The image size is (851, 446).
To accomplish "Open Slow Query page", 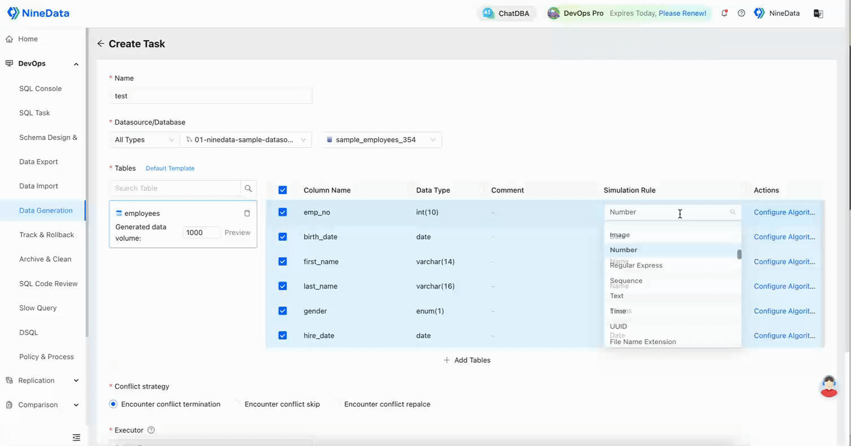I will pyautogui.click(x=38, y=308).
